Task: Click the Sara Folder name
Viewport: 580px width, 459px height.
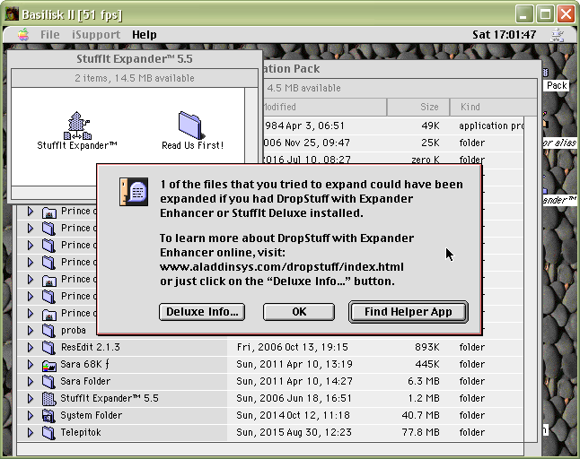Action: [85, 381]
